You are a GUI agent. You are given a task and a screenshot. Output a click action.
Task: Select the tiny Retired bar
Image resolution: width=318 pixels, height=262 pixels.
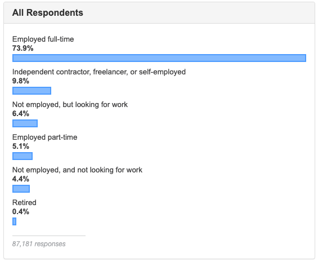click(15, 221)
